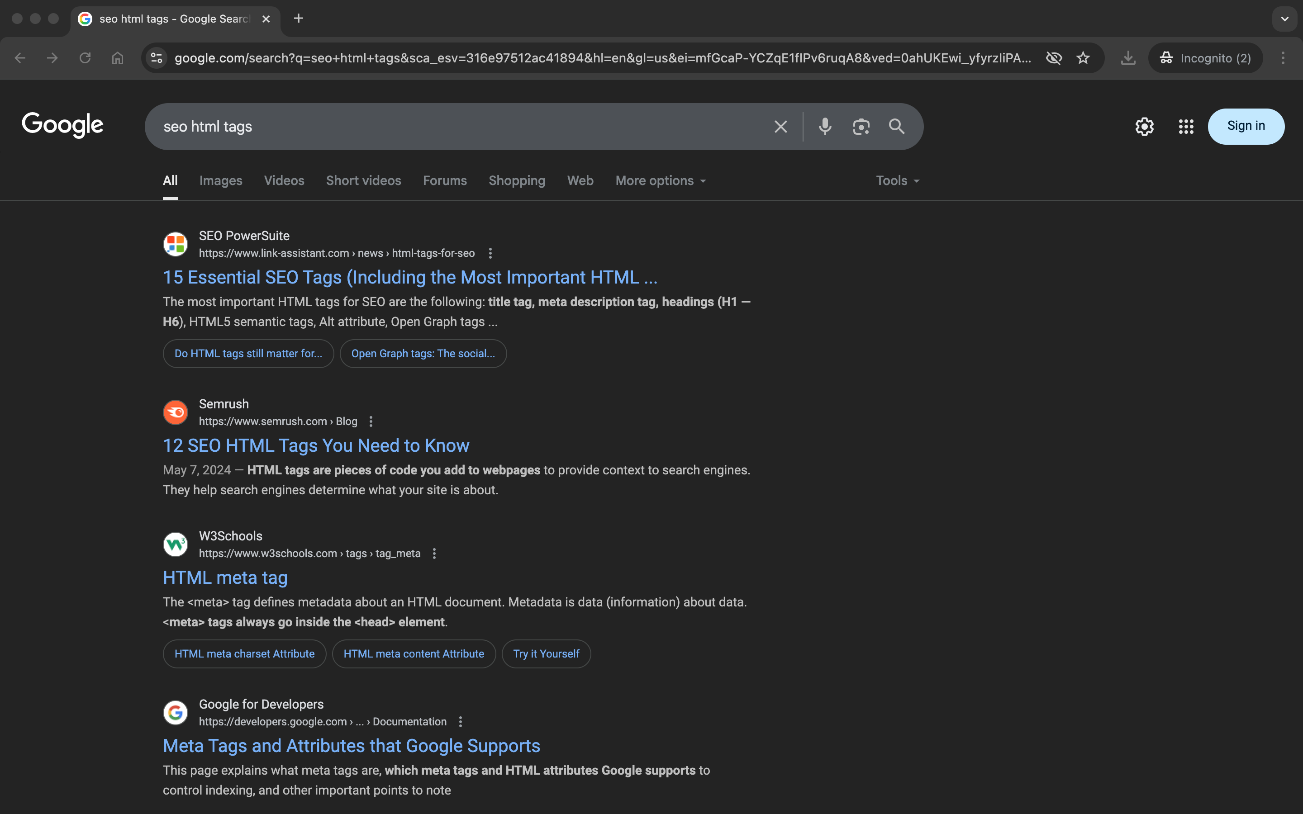This screenshot has width=1303, height=814.
Task: Click the Semrush site name
Action: click(x=224, y=404)
